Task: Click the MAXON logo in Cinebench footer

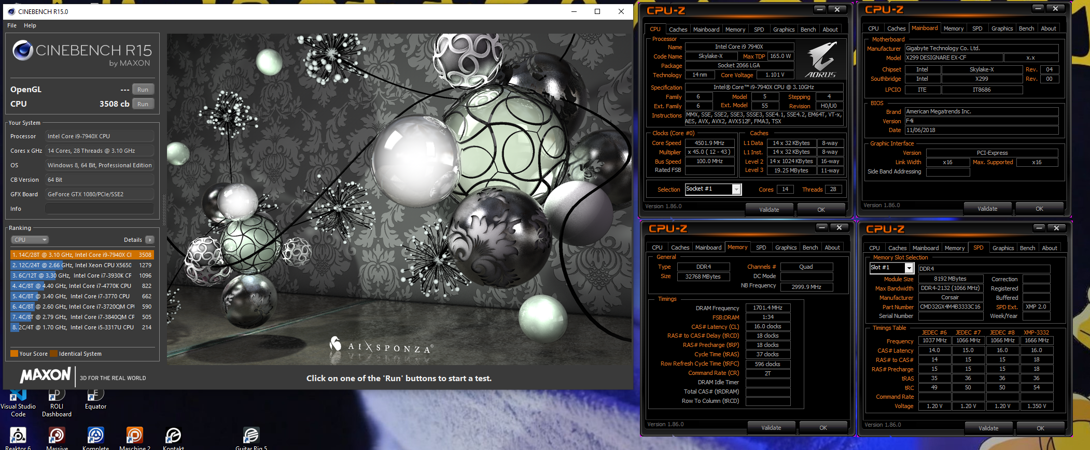Action: pyautogui.click(x=46, y=375)
